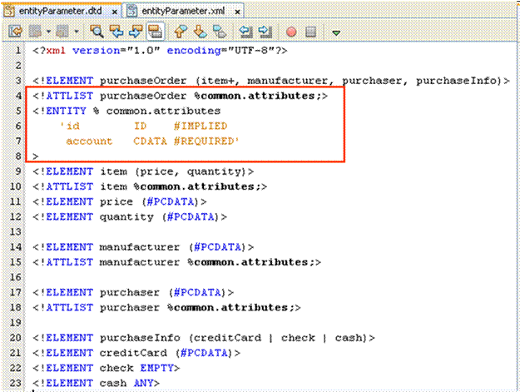Click the account attribute name on line 7
Viewport: 520px width, 392px height.
click(x=89, y=141)
